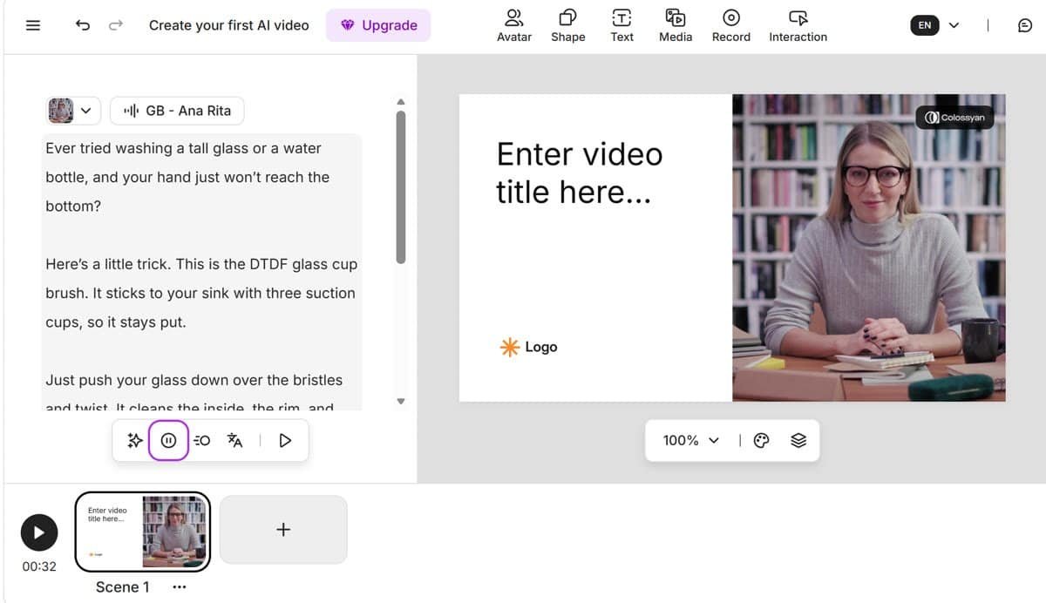1046x603 pixels.
Task: Play the script preview in script toolbar
Action: pos(285,440)
